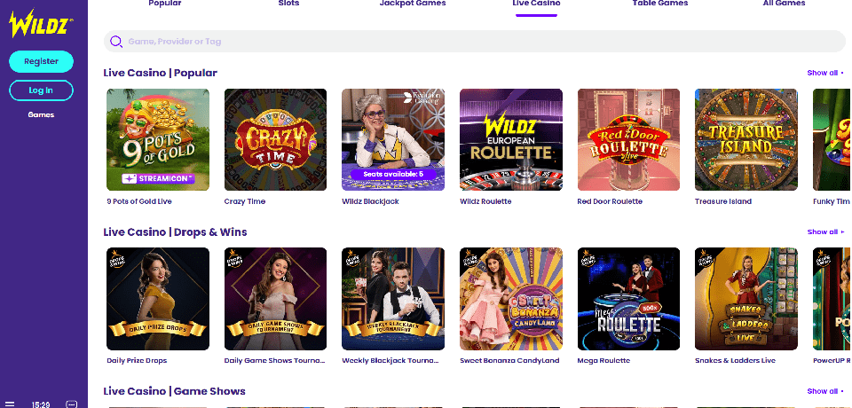The height and width of the screenshot is (408, 852).
Task: Click the search magnifier icon
Action: (x=115, y=42)
